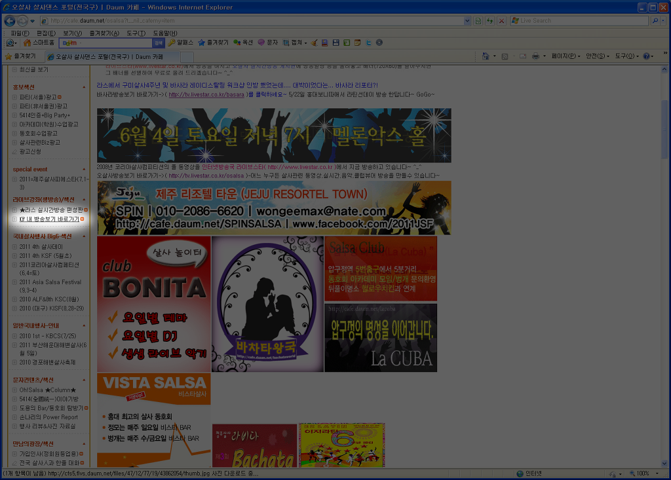Click the 알패스 key icon
671x480 pixels.
[172, 43]
